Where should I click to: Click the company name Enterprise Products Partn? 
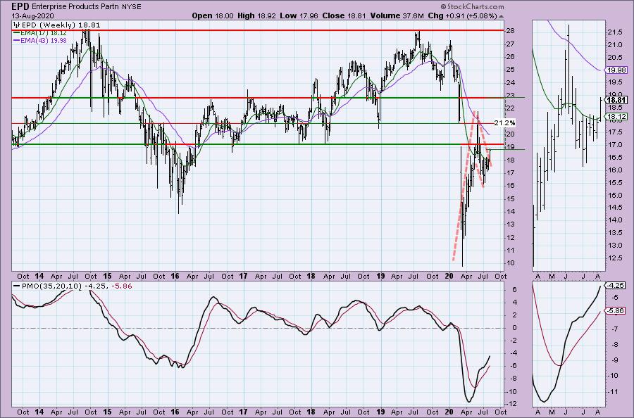tap(76, 6)
